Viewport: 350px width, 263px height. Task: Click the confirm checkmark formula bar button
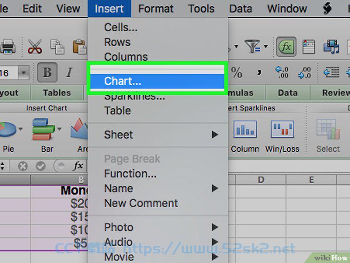pos(40,166)
